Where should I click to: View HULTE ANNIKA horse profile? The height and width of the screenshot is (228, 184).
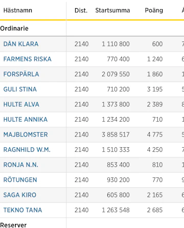pos(26,120)
